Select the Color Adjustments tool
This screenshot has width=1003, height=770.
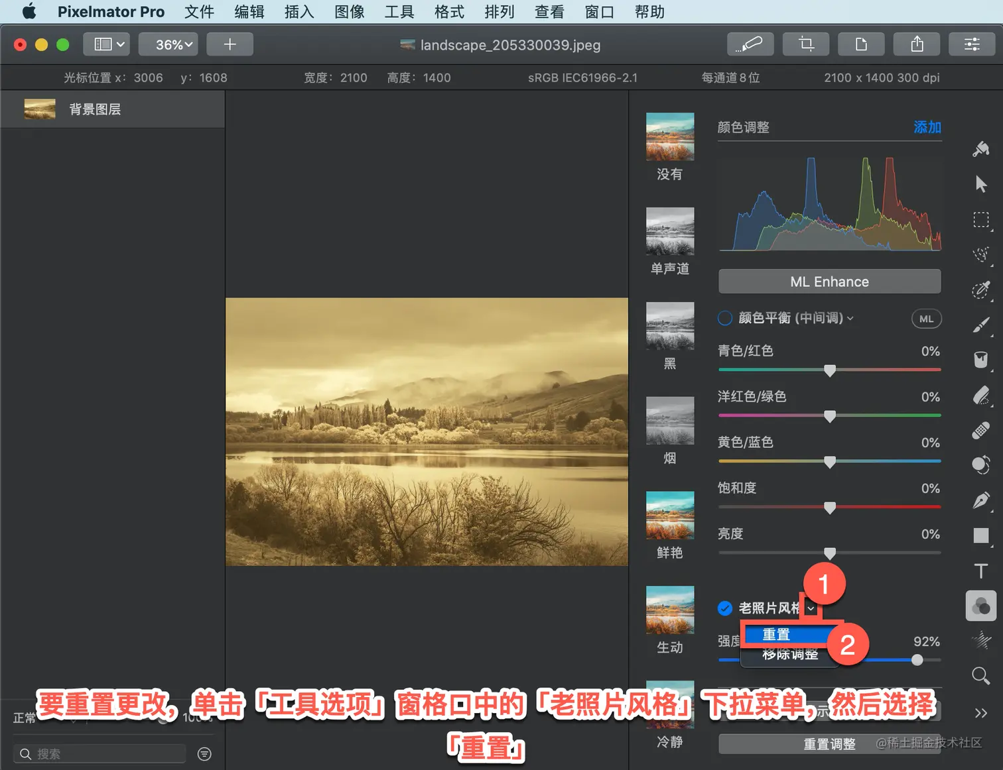pos(981,606)
